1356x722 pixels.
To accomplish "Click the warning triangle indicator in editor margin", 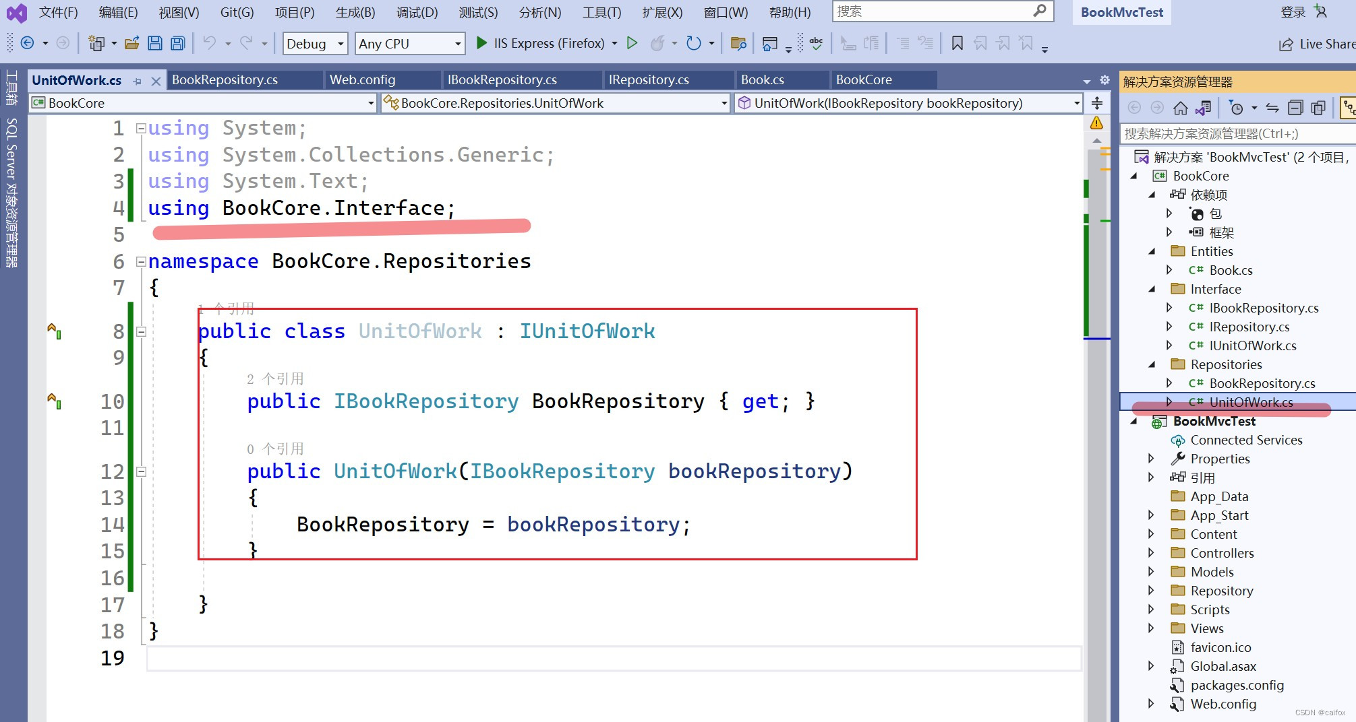I will 1097,123.
